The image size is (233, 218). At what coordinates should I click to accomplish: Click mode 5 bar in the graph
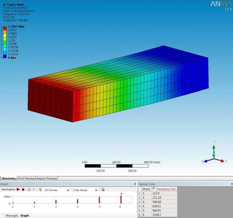[99, 200]
